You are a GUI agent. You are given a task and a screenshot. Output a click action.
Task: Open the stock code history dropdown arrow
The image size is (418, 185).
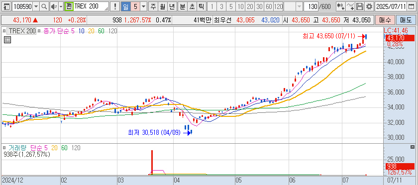pyautogui.click(x=36, y=6)
